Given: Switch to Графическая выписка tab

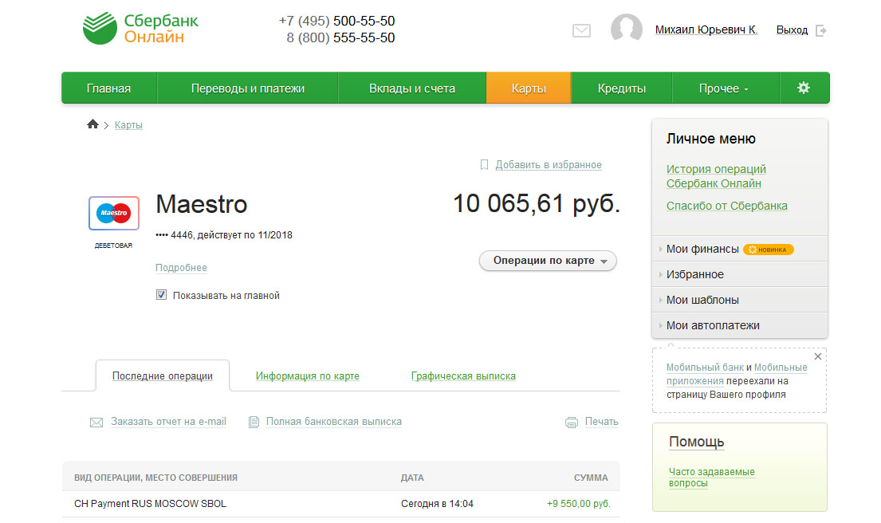Looking at the screenshot, I should [x=463, y=376].
